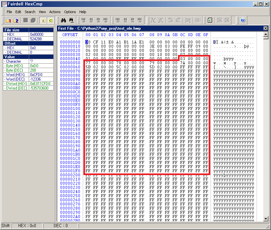Click the first bracket-shaped sync icon

point(153,20)
